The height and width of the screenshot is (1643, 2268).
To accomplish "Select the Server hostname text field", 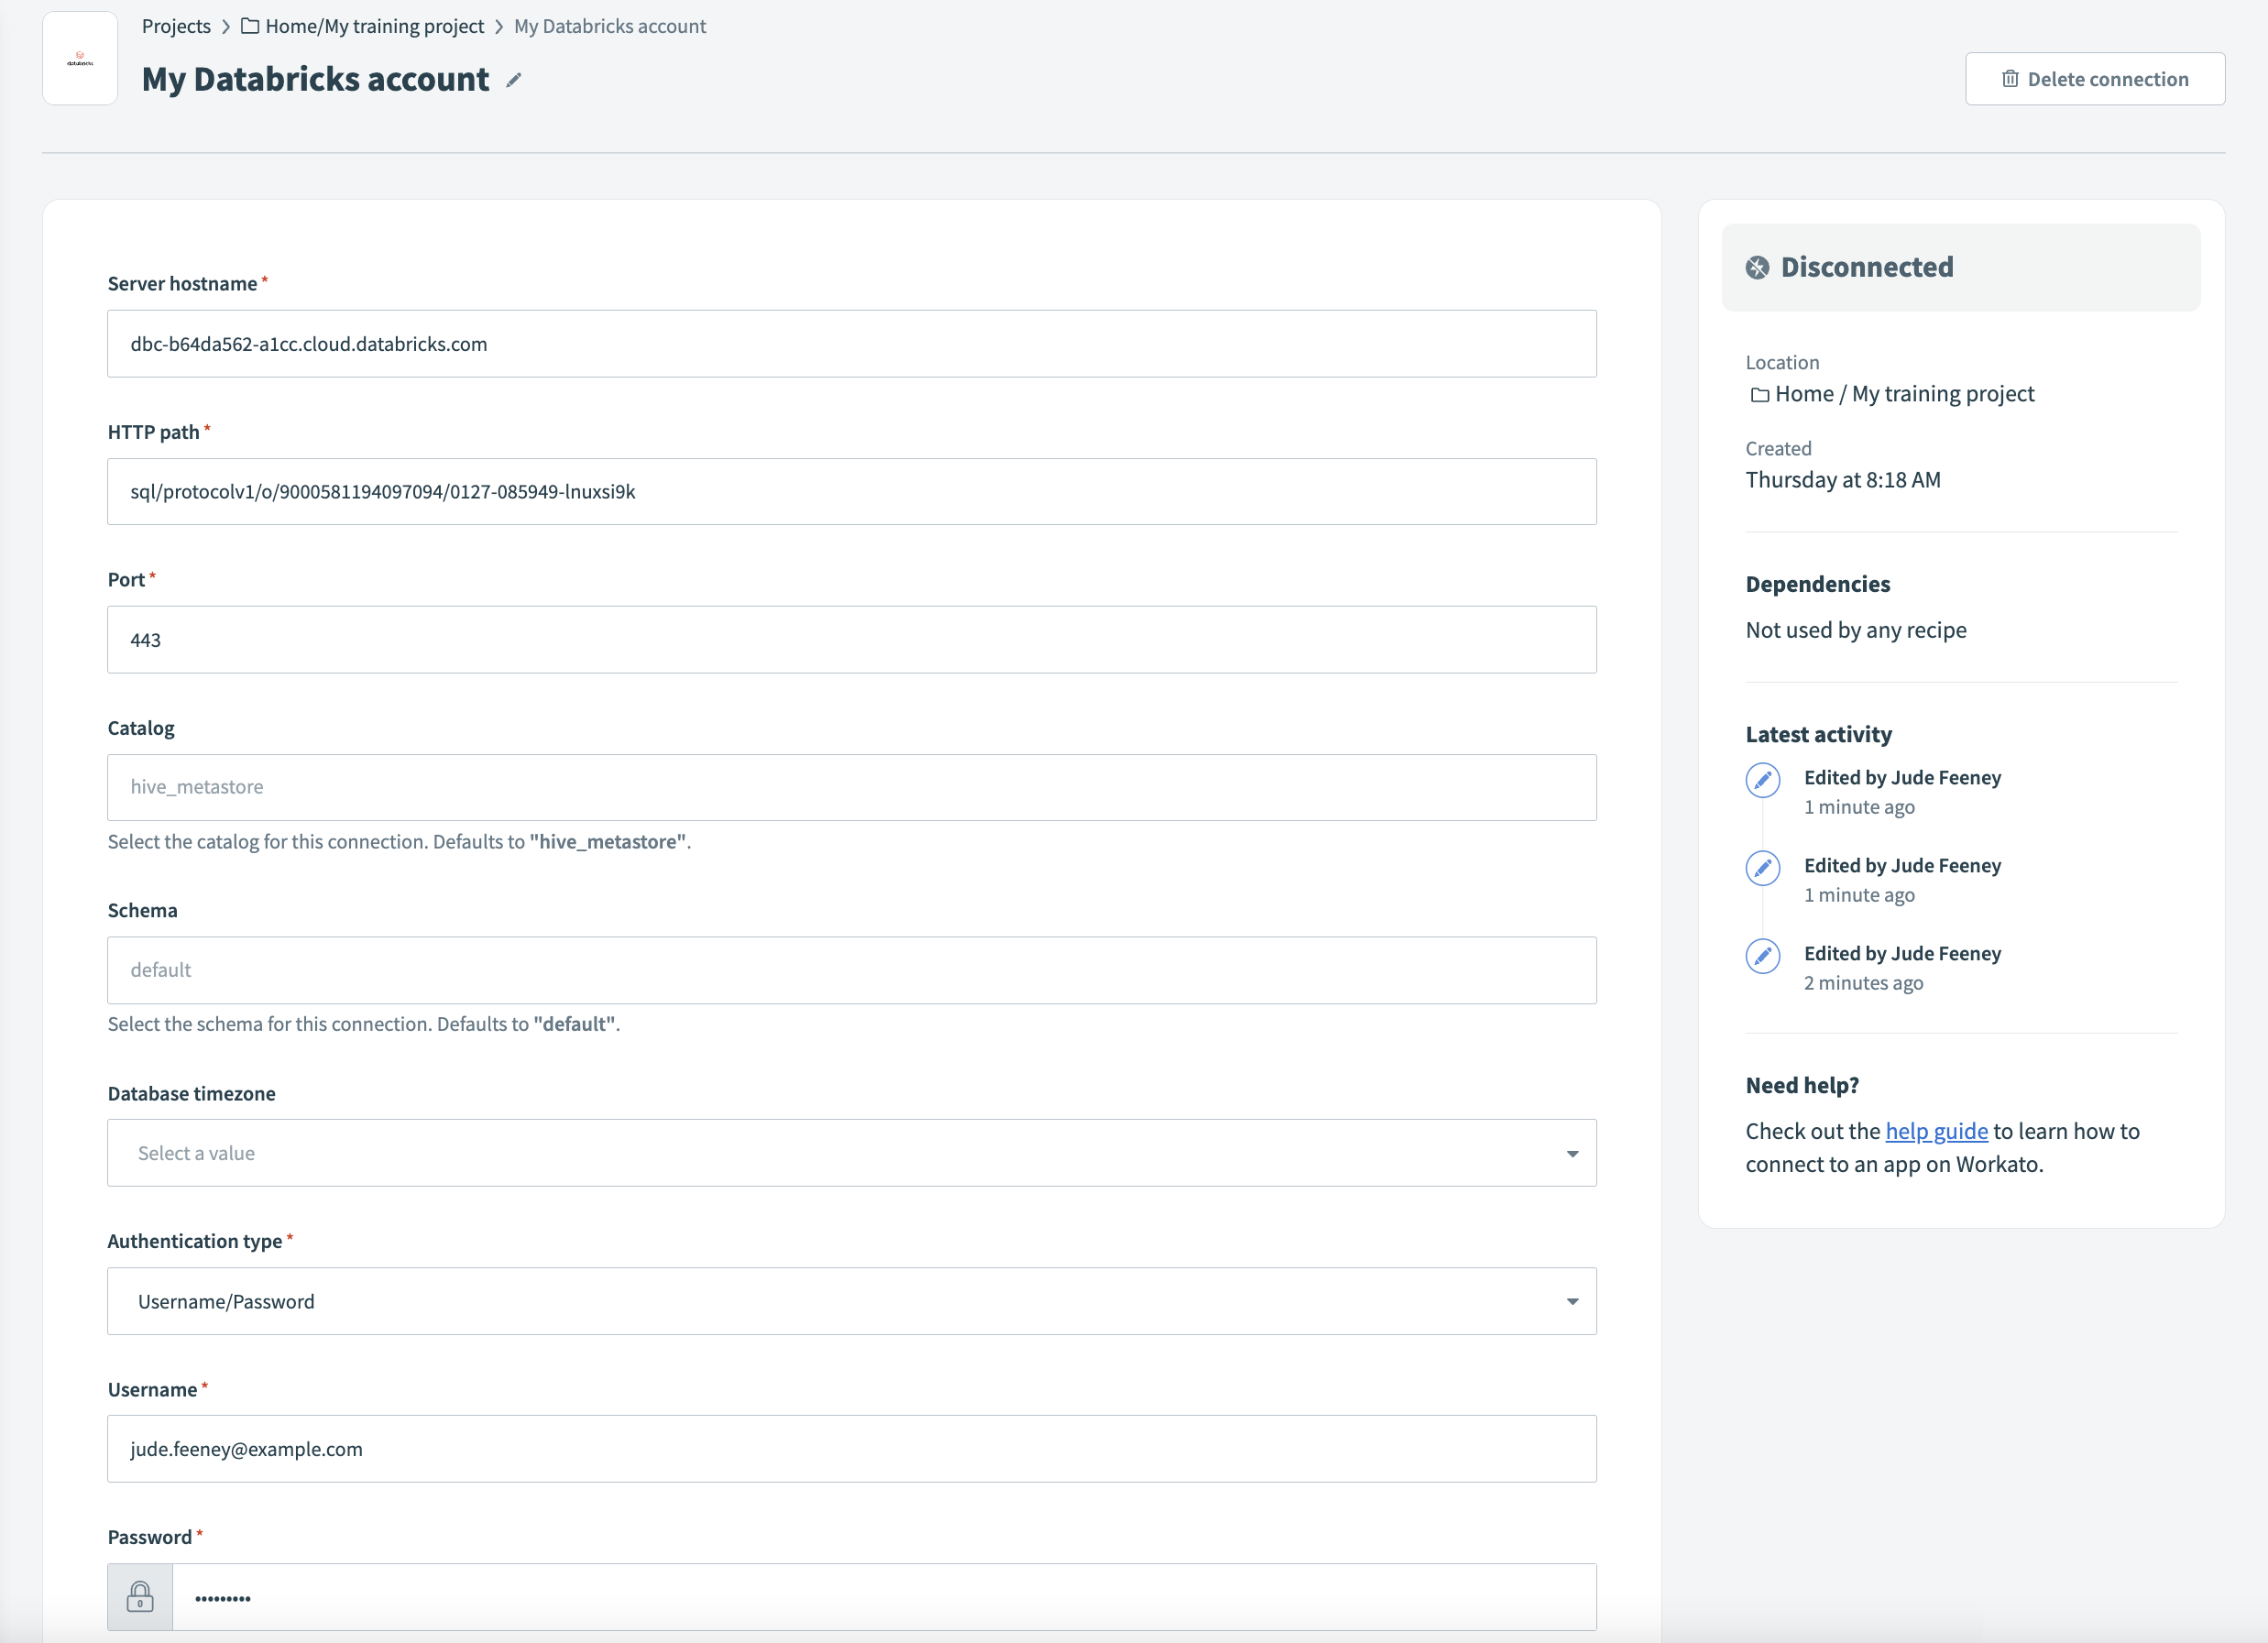I will point(851,343).
